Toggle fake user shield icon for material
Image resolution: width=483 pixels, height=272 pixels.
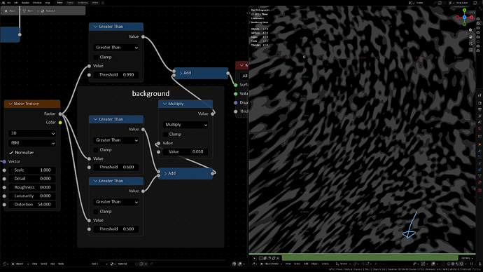(x=137, y=264)
